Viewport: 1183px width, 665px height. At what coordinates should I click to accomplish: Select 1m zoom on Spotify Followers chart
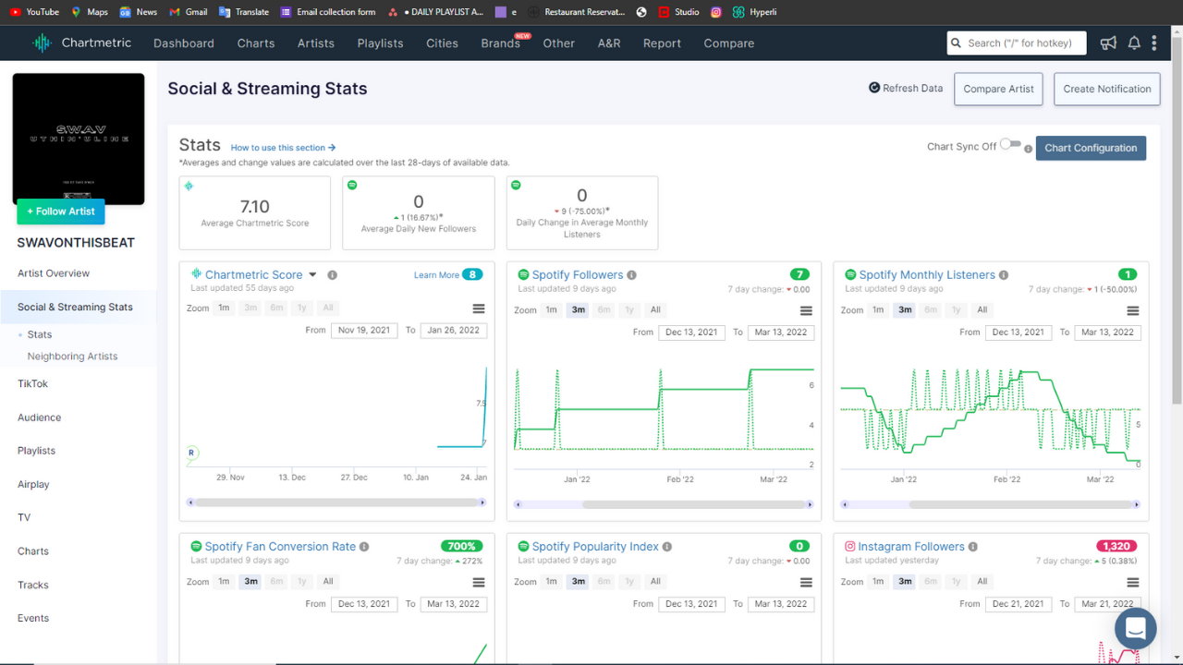[551, 309]
